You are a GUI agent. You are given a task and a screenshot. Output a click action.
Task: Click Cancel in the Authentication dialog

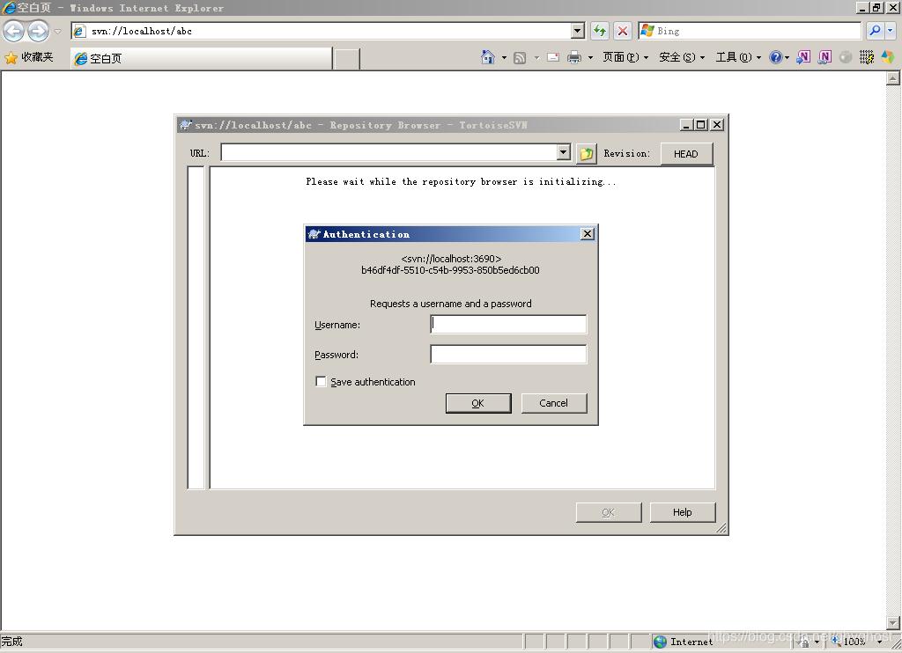point(554,403)
